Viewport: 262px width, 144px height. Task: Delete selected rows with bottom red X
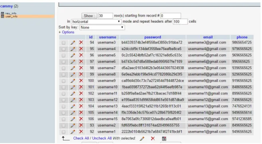[x=153, y=138]
